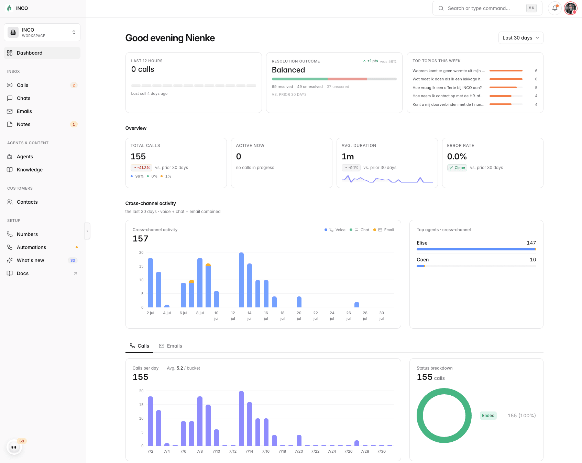Click the Dashboard grid icon
Screen dimensions: 582x463
[x=10, y=53]
